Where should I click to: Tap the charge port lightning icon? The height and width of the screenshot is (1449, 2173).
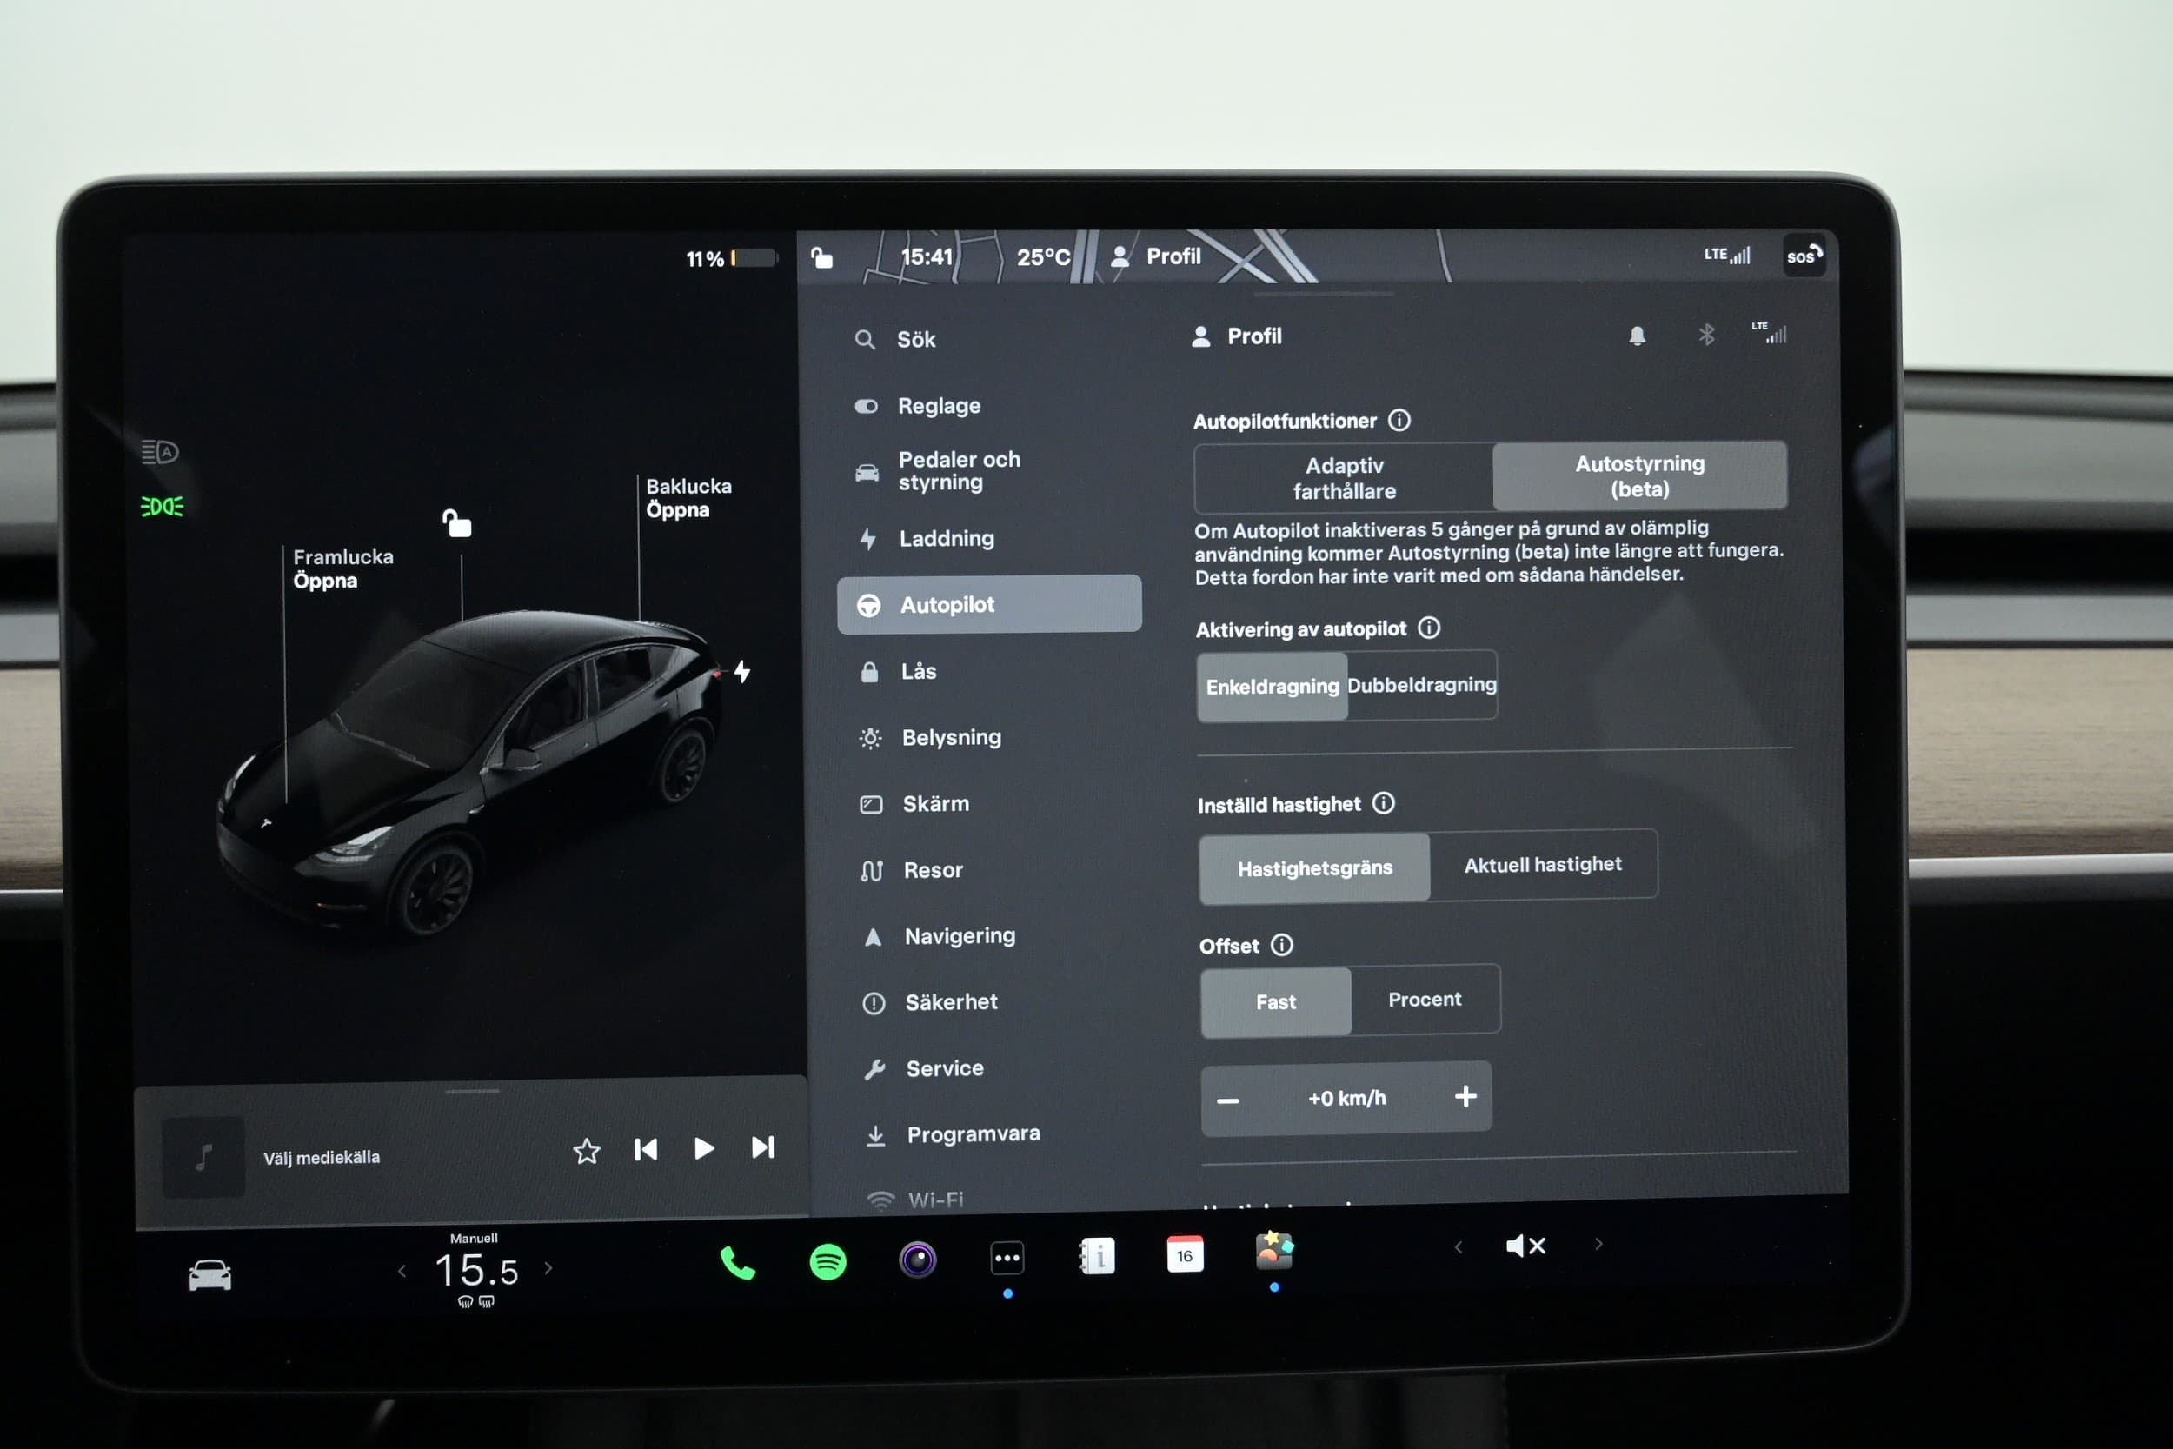point(742,671)
